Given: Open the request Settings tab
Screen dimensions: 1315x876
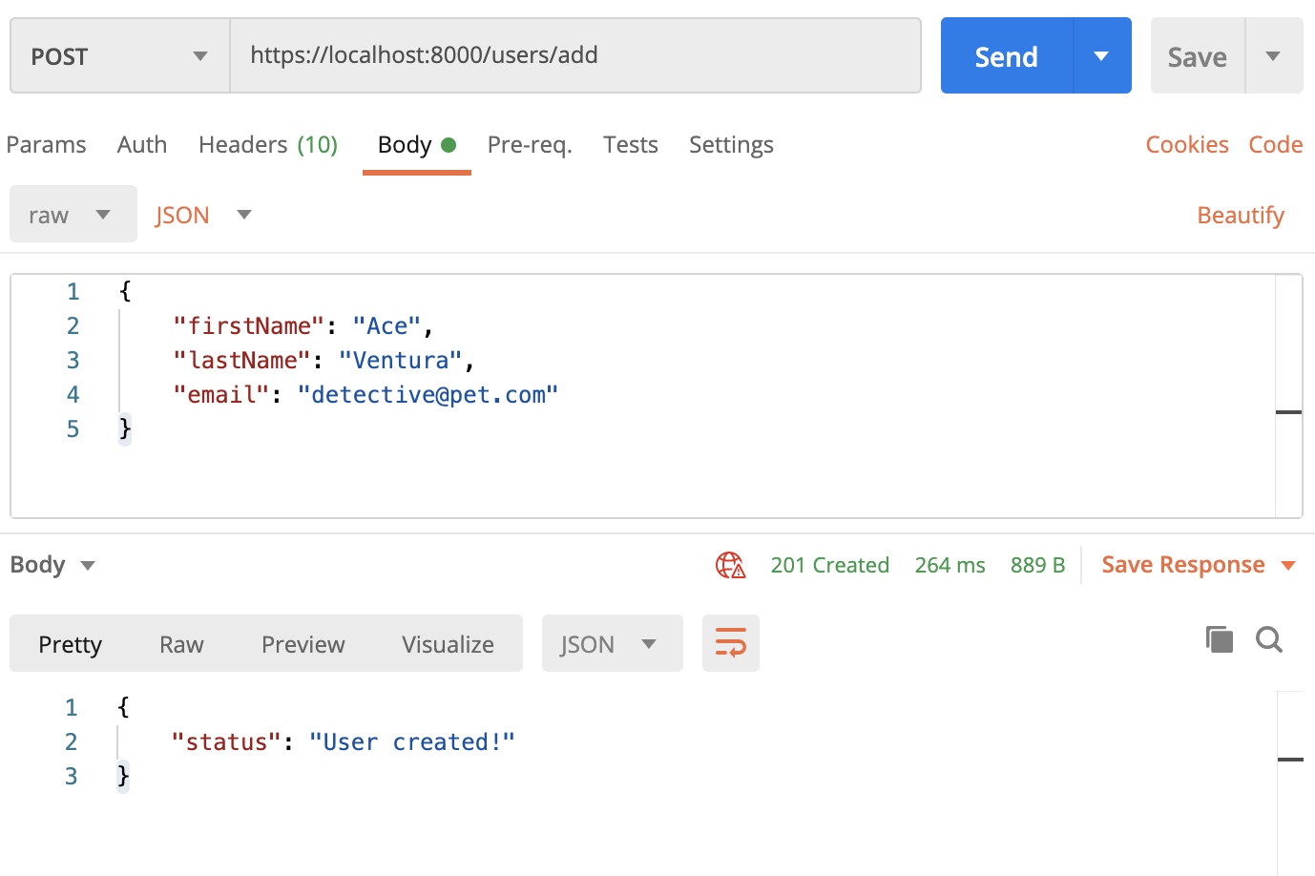Looking at the screenshot, I should point(731,144).
